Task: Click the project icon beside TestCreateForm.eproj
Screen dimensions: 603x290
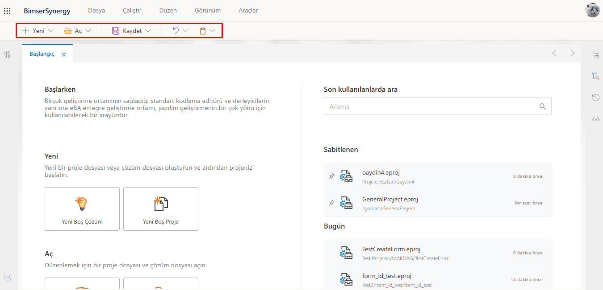Action: pos(346,253)
